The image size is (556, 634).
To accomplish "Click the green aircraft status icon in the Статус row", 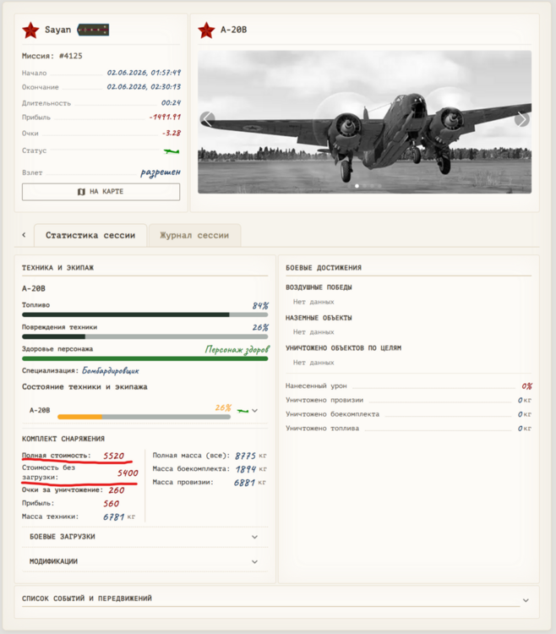I will tap(172, 151).
